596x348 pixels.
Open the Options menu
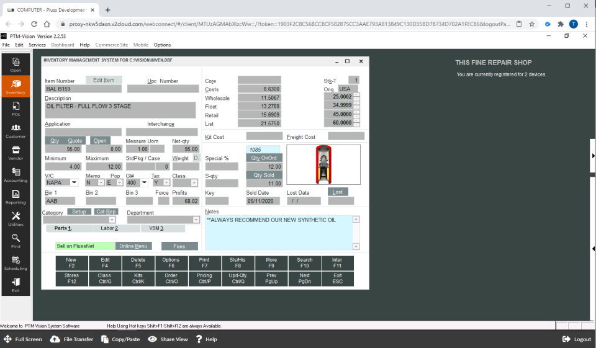162,45
